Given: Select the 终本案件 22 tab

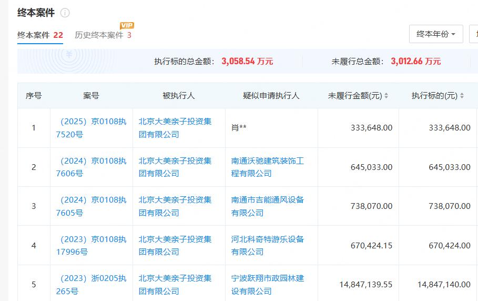Looking at the screenshot, I should coord(40,35).
